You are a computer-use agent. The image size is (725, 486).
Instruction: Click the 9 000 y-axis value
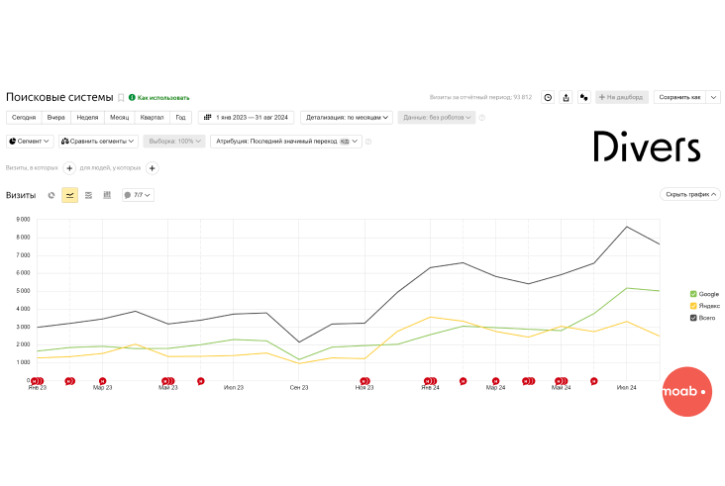point(23,220)
